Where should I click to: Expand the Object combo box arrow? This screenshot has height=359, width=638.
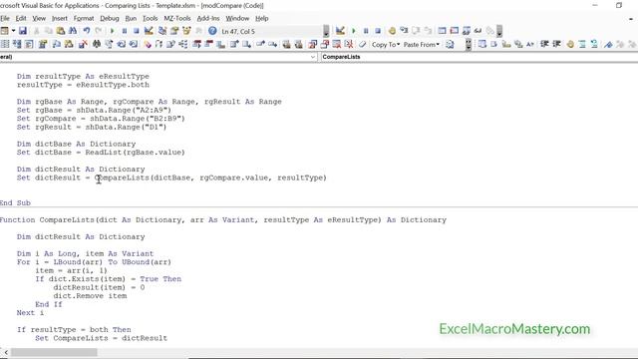coord(313,57)
